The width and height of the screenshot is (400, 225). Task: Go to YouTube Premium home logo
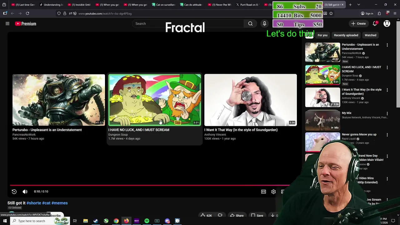pyautogui.click(x=26, y=24)
